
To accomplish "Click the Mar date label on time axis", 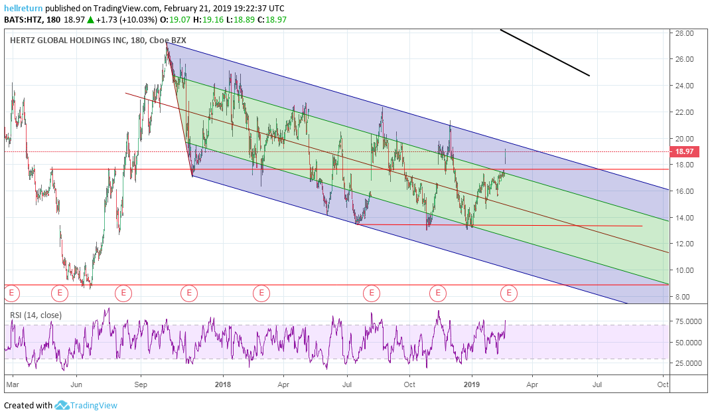I will (x=12, y=384).
